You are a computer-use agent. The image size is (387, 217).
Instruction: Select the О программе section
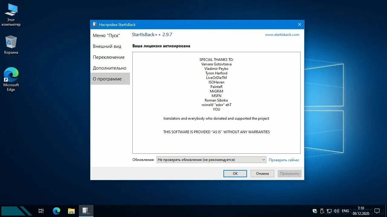point(110,79)
